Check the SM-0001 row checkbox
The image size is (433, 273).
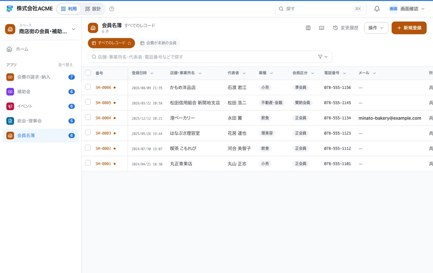point(88,163)
